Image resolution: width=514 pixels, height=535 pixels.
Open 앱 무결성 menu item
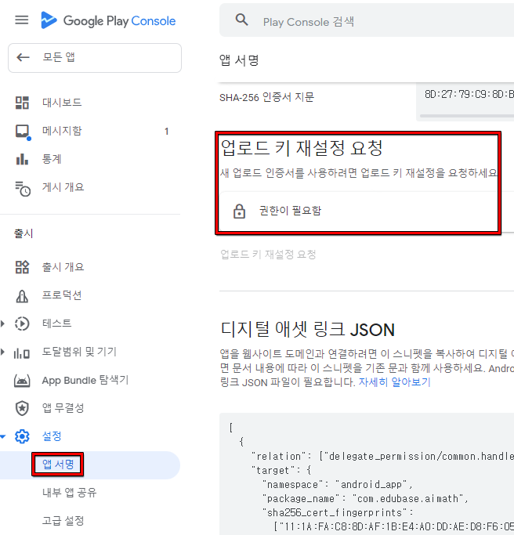[63, 408]
